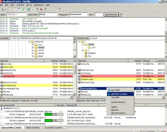Click the blukis folder icon in local tree
167x132 pixels.
[x=36, y=56]
